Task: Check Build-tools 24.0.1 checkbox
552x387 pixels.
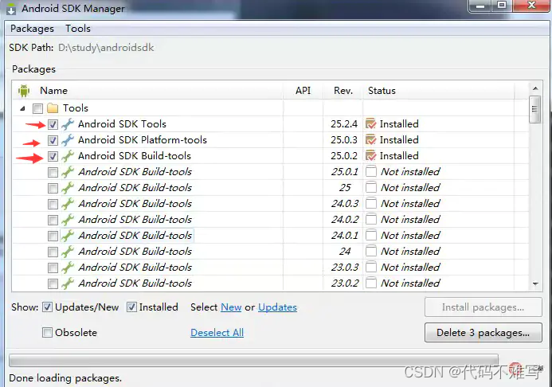Action: (x=53, y=236)
